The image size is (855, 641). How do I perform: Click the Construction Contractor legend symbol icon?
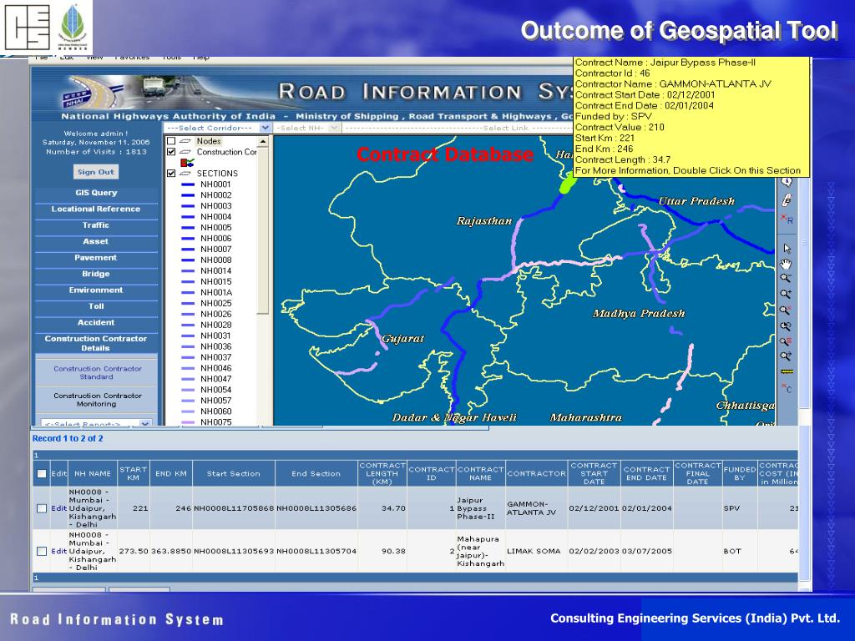[187, 163]
